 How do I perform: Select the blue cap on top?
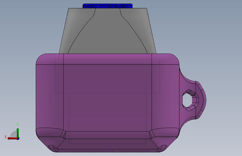107,6
